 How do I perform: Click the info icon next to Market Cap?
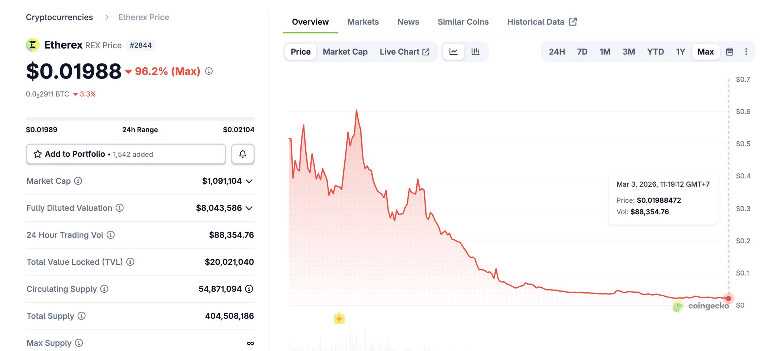tap(78, 181)
